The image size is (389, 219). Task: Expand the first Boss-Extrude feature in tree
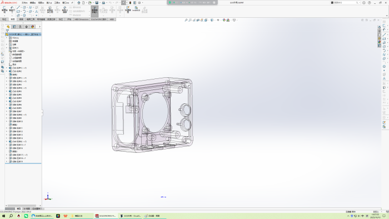coord(7,68)
